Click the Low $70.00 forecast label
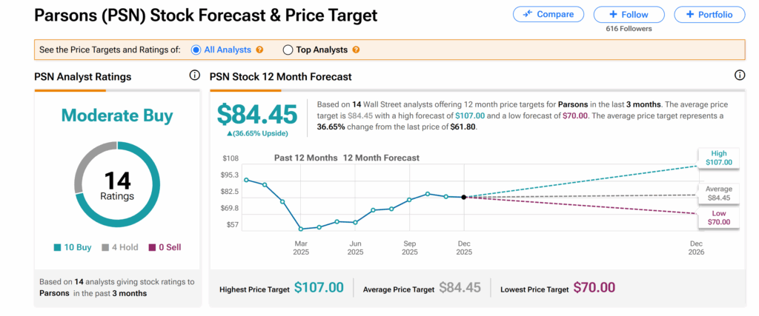 tap(718, 218)
